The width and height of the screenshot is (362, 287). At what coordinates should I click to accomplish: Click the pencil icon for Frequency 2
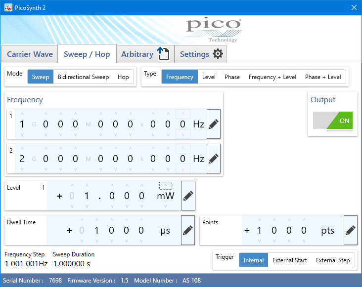point(213,159)
